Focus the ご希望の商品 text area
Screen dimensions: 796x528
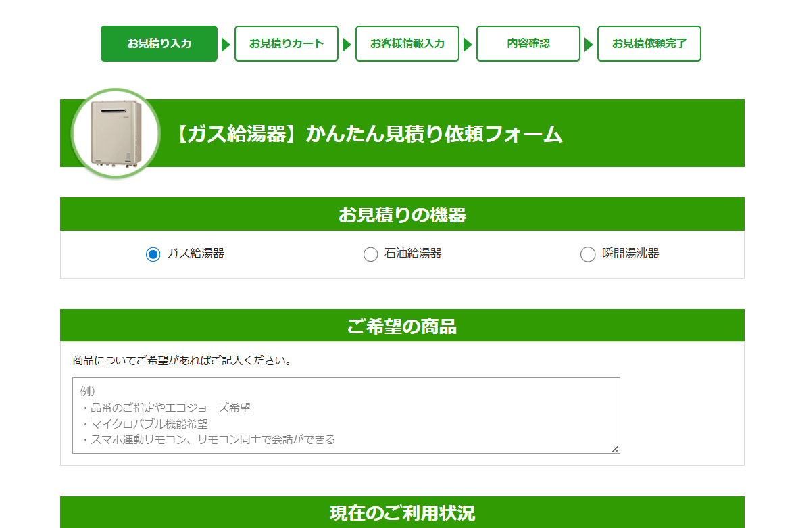tap(346, 415)
